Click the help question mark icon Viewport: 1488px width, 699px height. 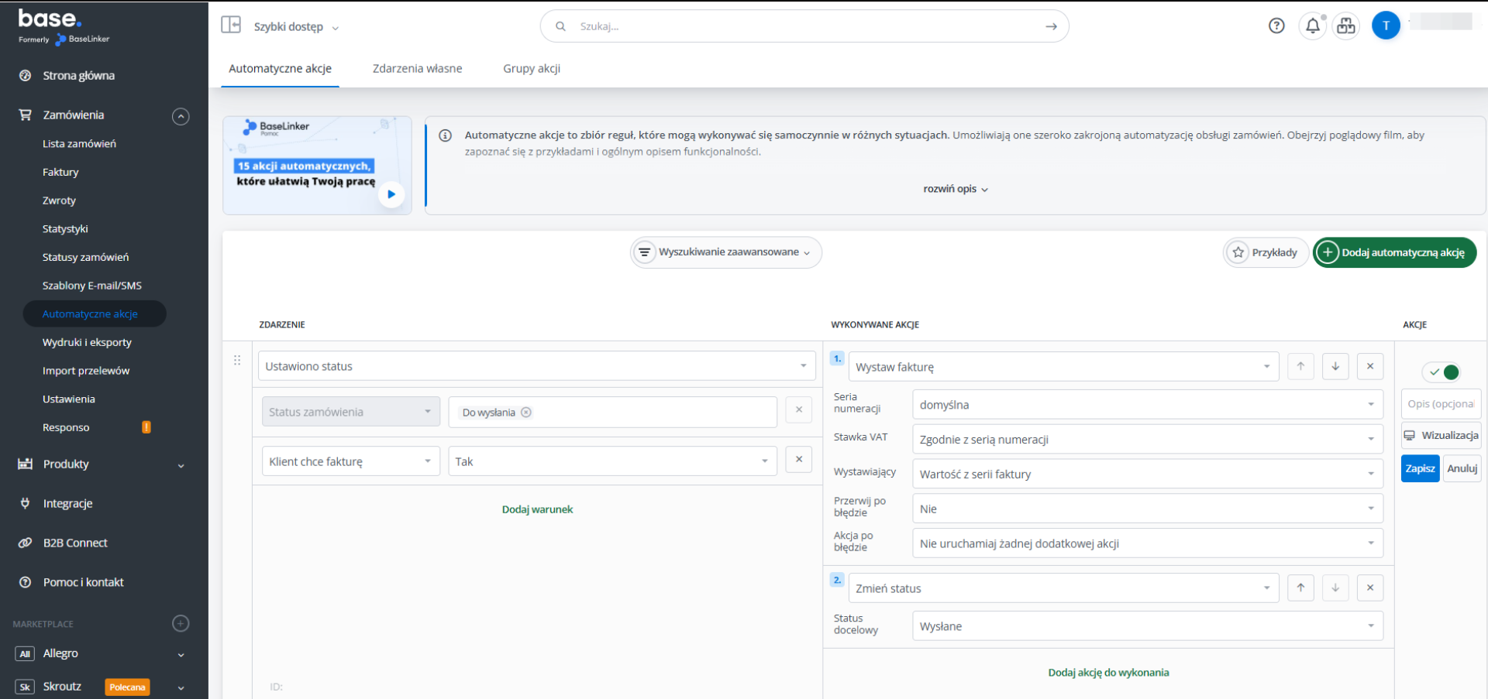[x=1276, y=26]
